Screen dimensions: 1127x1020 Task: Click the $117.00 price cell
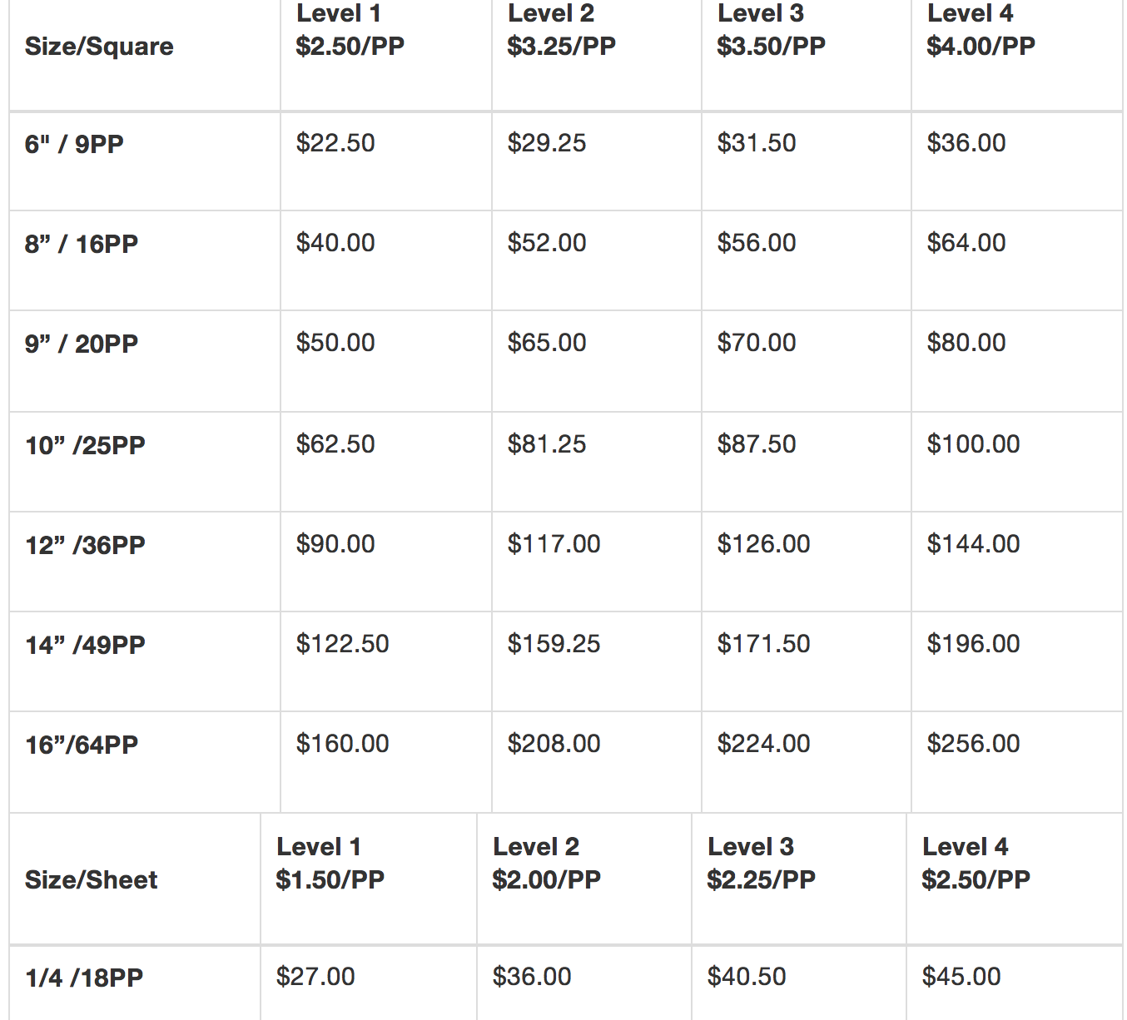coord(554,544)
